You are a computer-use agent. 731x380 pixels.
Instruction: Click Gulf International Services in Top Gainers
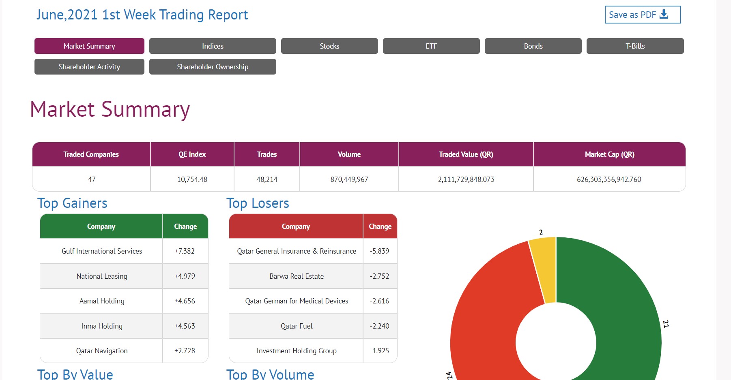[102, 251]
